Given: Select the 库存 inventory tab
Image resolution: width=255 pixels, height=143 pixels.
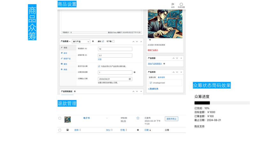Looking at the screenshot, I should coord(68,53).
